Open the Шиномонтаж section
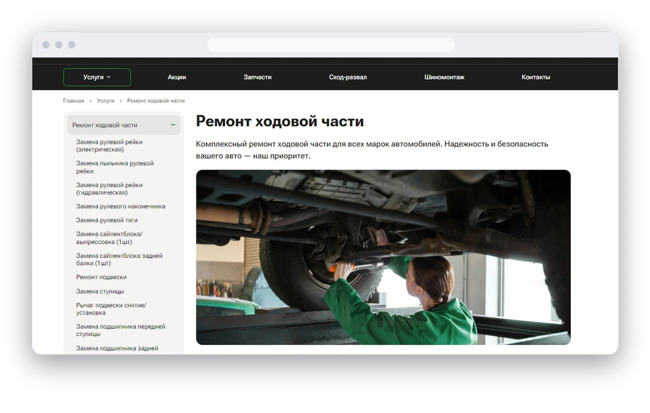The image size is (650, 413). point(444,77)
